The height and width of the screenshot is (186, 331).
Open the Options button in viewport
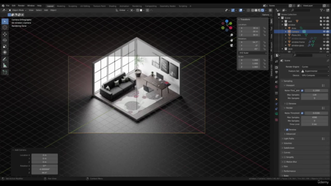tap(267, 15)
